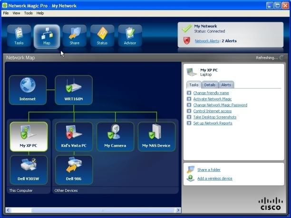Click the Share a folder link
The image size is (291, 218).
point(209,170)
